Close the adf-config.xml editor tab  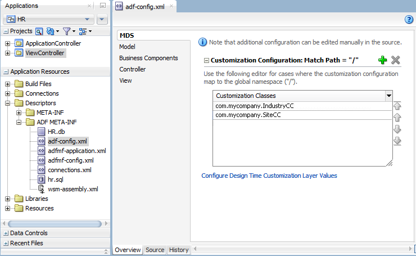click(x=171, y=6)
